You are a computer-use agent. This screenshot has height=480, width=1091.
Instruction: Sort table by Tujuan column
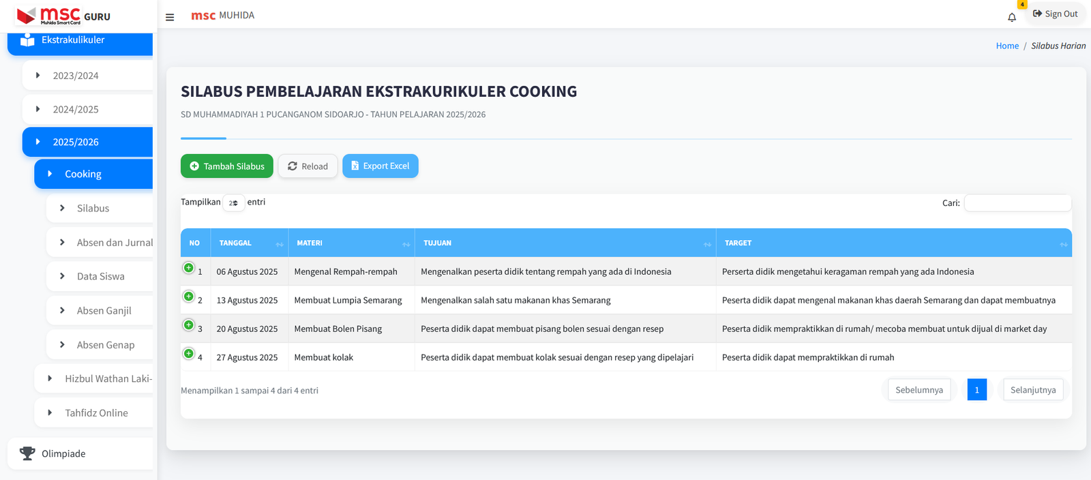click(565, 243)
